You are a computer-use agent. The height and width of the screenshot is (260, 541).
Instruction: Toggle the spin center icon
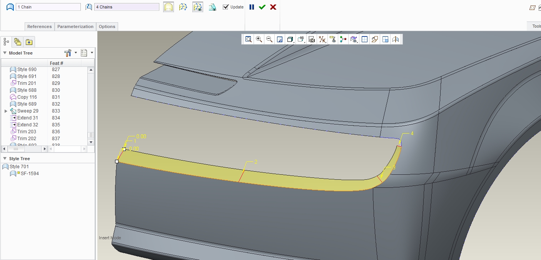coord(343,39)
